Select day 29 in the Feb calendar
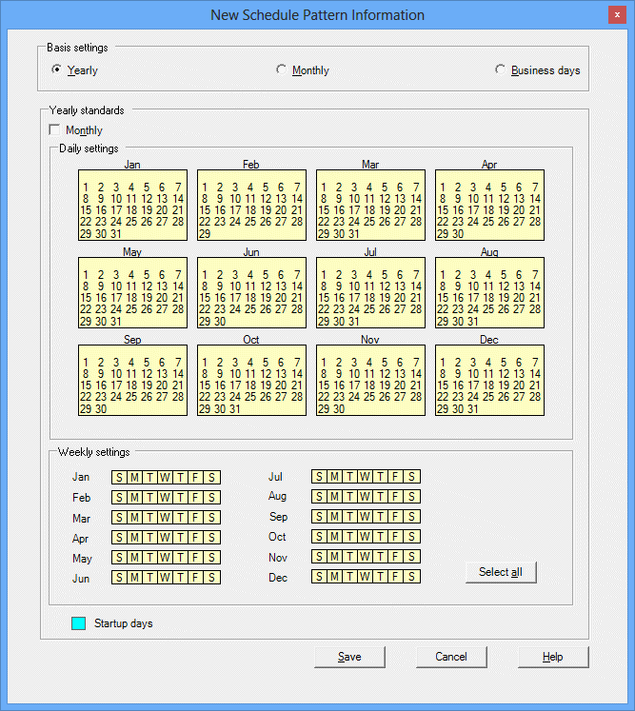 tap(205, 233)
